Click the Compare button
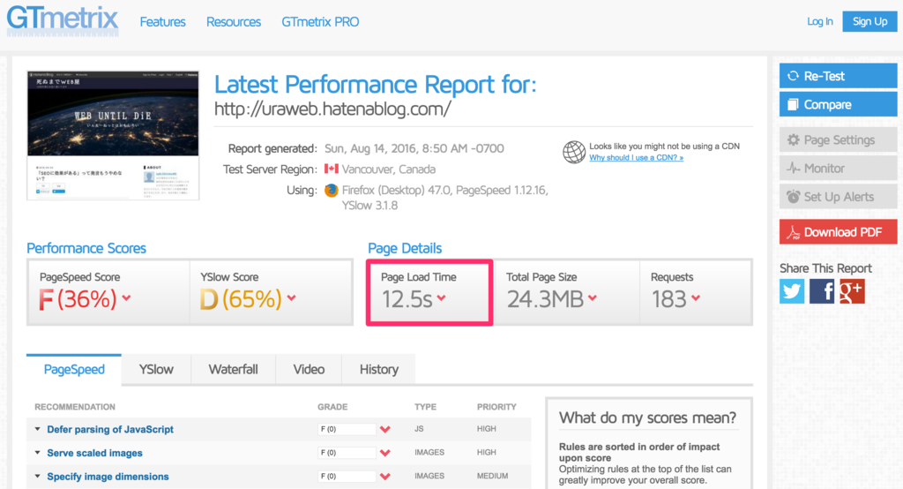Viewport: 903px width, 489px height. click(x=838, y=104)
